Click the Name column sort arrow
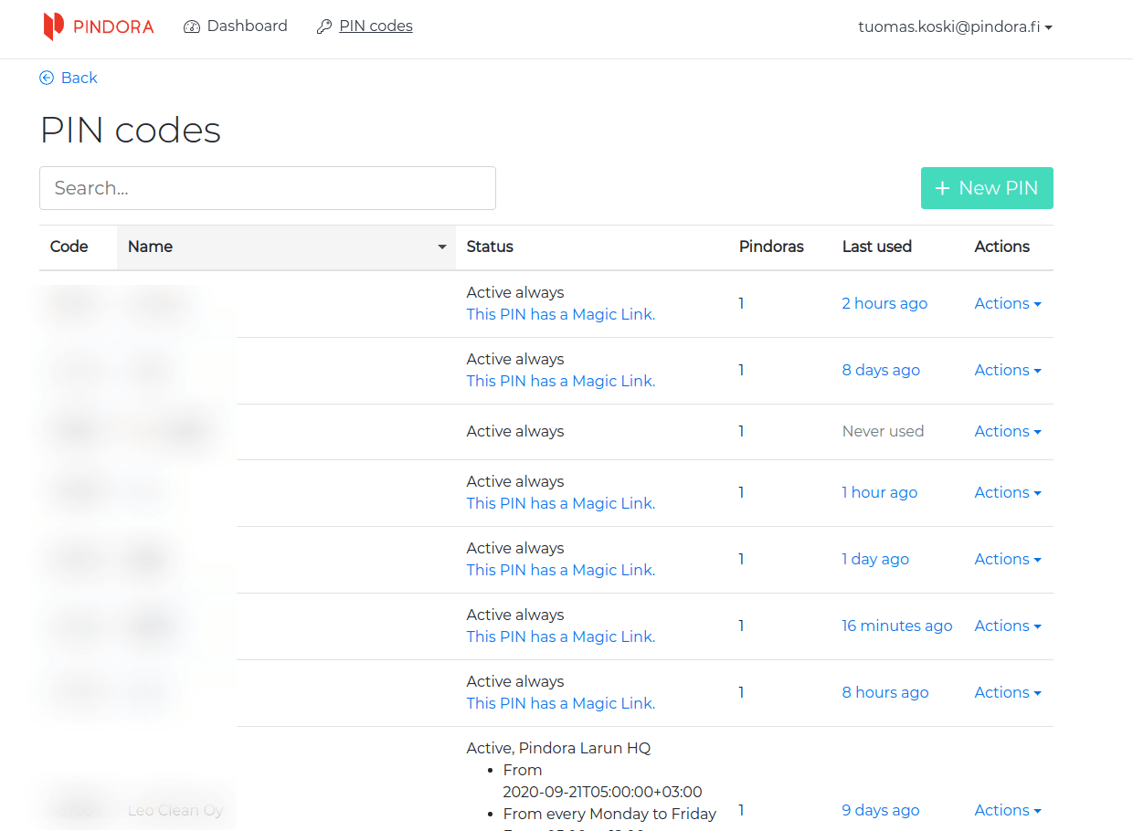 442,247
